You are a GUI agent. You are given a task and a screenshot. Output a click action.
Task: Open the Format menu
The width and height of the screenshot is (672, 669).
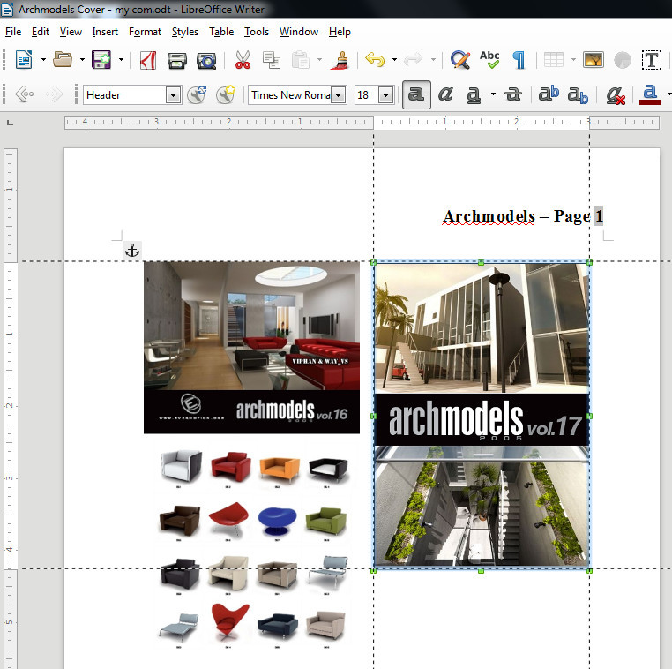point(145,32)
